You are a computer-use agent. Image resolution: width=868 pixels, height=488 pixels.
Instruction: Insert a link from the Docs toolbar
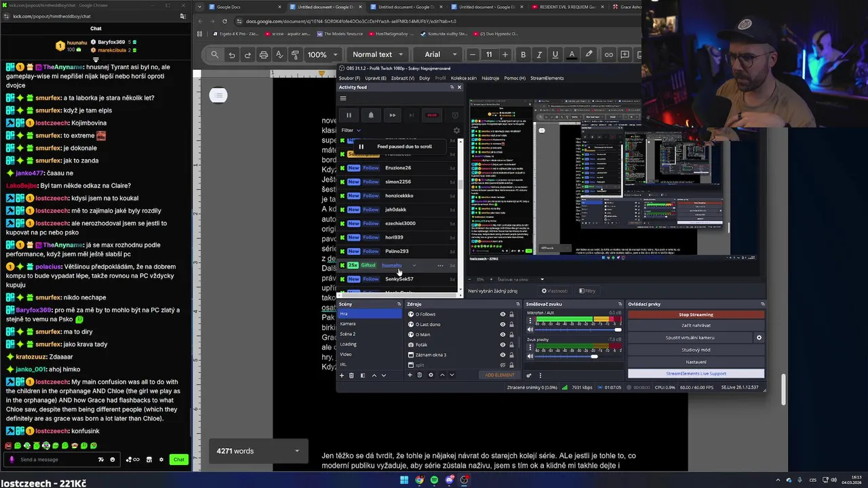click(x=609, y=54)
